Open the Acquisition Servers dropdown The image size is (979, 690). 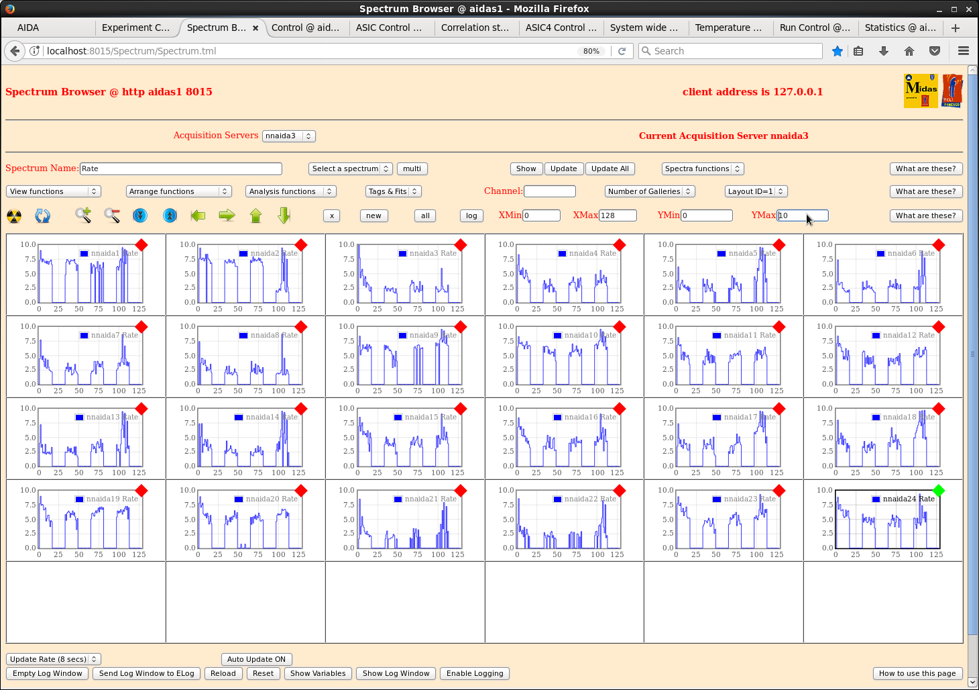[288, 136]
